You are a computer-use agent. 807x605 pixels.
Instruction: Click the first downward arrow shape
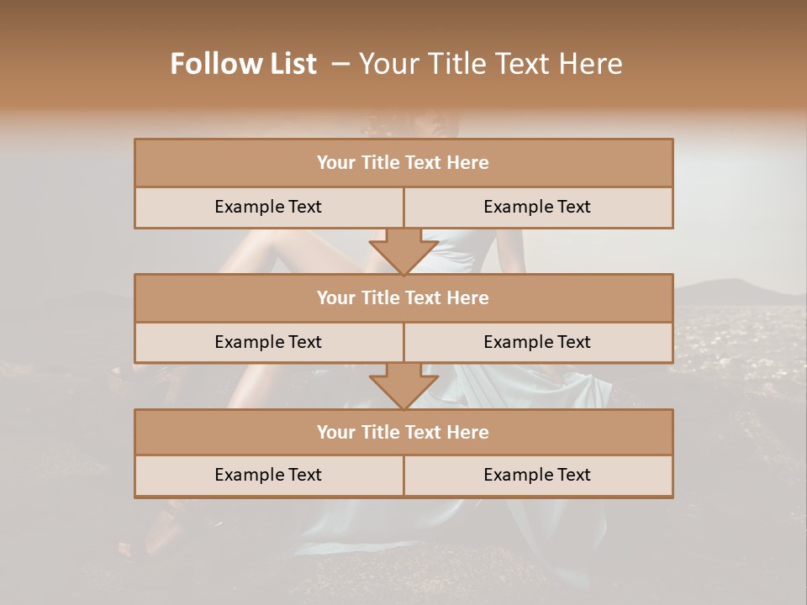pyautogui.click(x=403, y=252)
